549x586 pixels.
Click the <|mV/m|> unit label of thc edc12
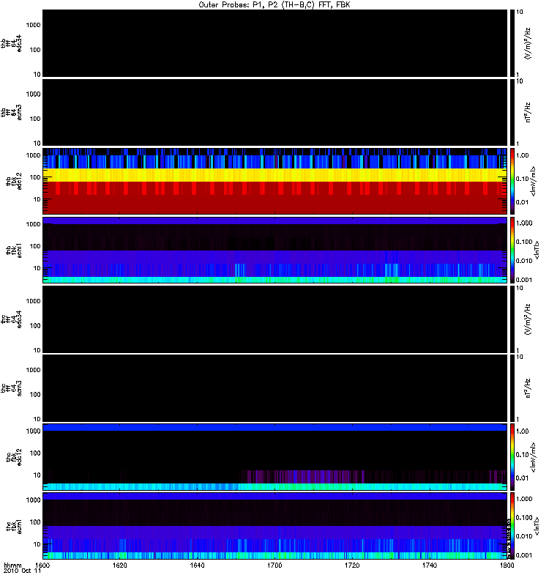pyautogui.click(x=534, y=457)
